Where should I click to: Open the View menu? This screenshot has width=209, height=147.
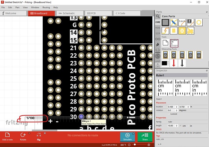click(25, 8)
